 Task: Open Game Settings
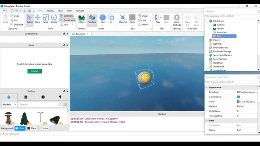coord(177,20)
